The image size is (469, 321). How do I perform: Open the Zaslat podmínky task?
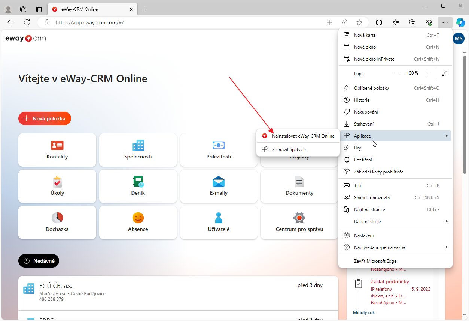390,281
